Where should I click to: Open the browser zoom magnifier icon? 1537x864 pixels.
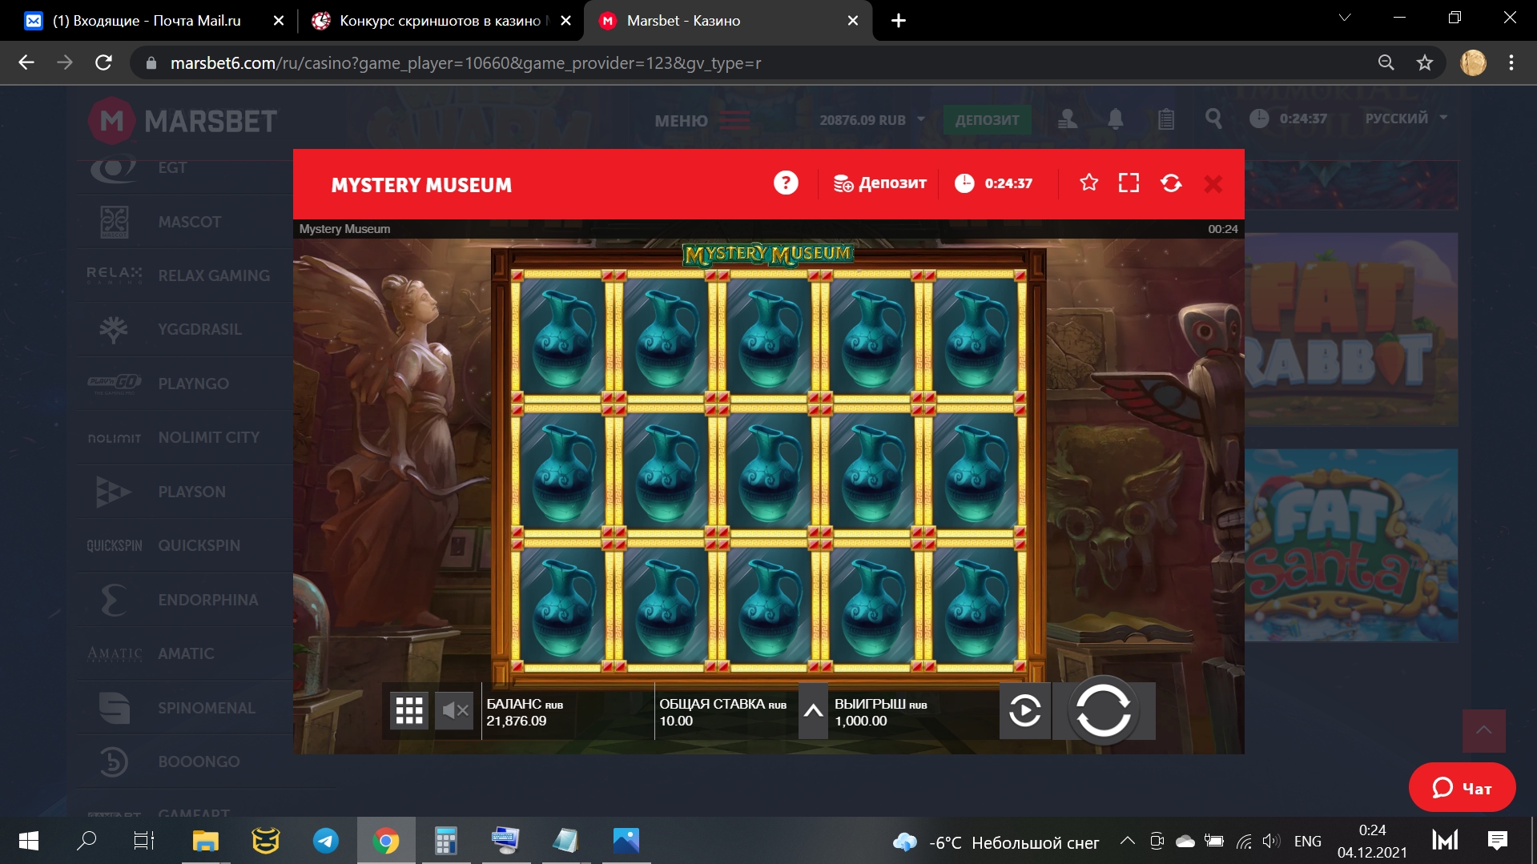(x=1386, y=62)
